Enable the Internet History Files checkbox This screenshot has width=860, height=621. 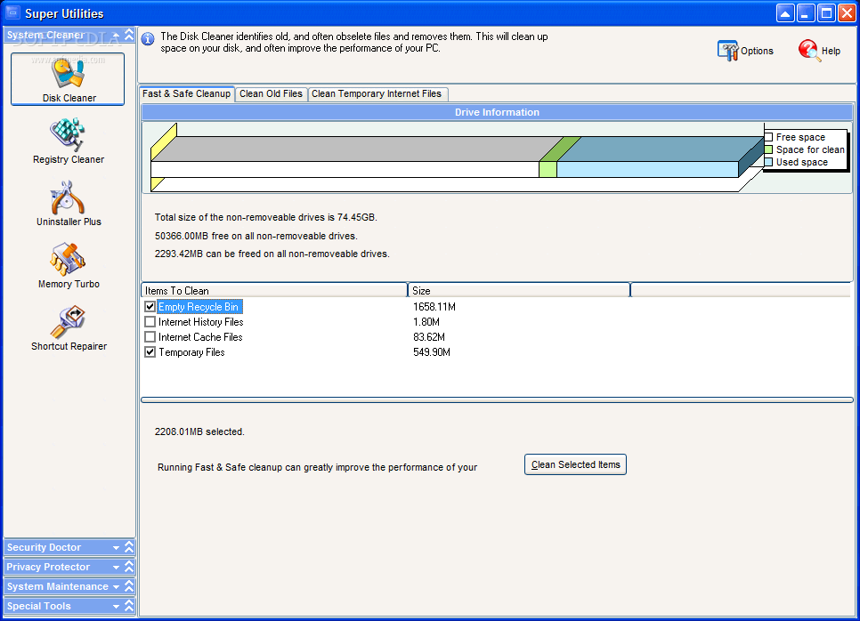[150, 322]
